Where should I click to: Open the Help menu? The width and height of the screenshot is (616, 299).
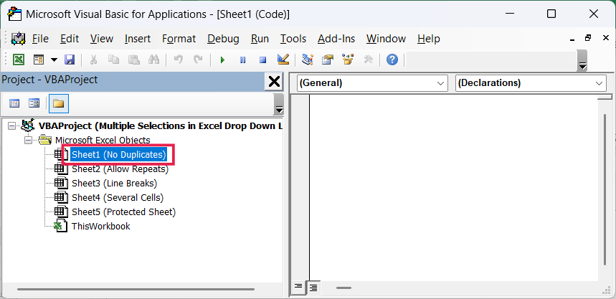429,39
